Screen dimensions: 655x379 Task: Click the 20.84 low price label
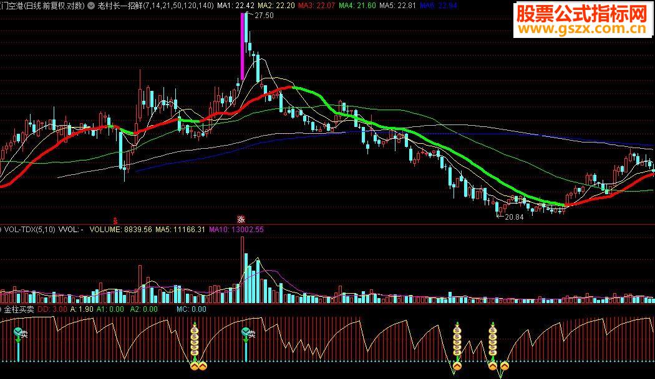[x=514, y=217]
